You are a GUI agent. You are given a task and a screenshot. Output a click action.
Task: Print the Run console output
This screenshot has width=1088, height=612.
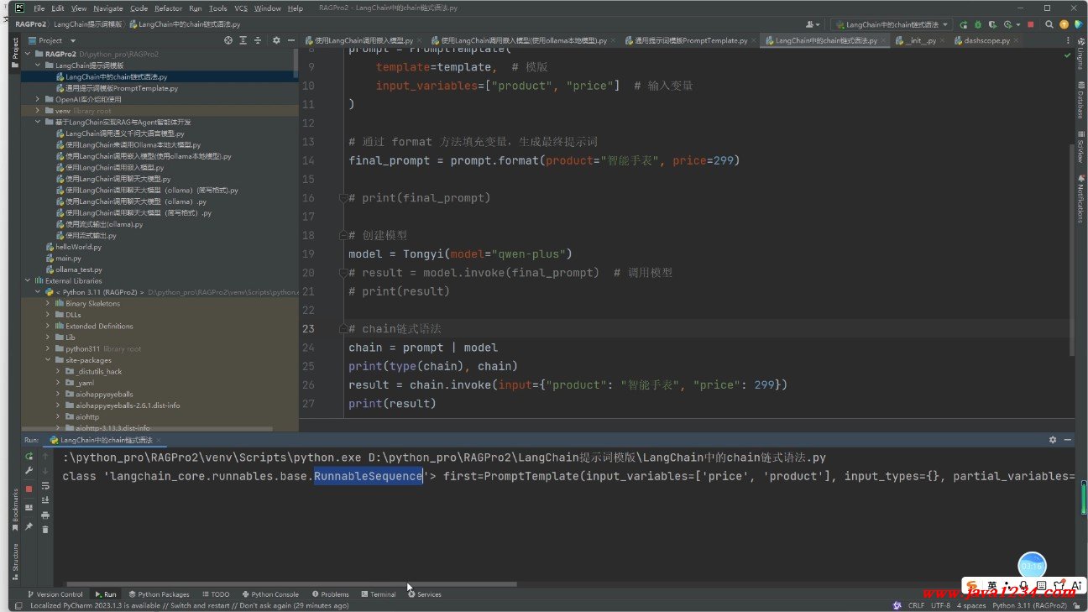coord(45,515)
